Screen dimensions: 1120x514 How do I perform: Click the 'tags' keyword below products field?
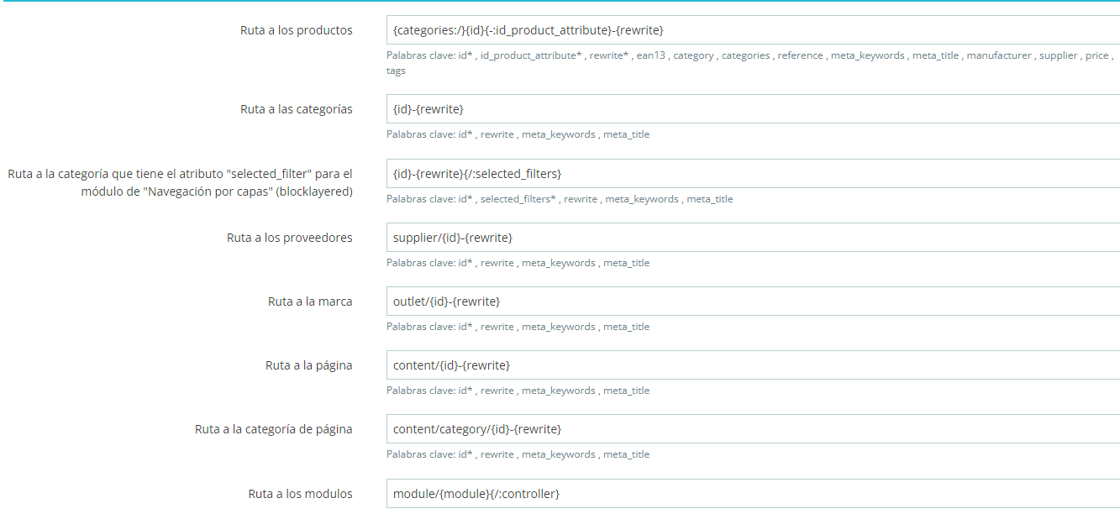396,71
